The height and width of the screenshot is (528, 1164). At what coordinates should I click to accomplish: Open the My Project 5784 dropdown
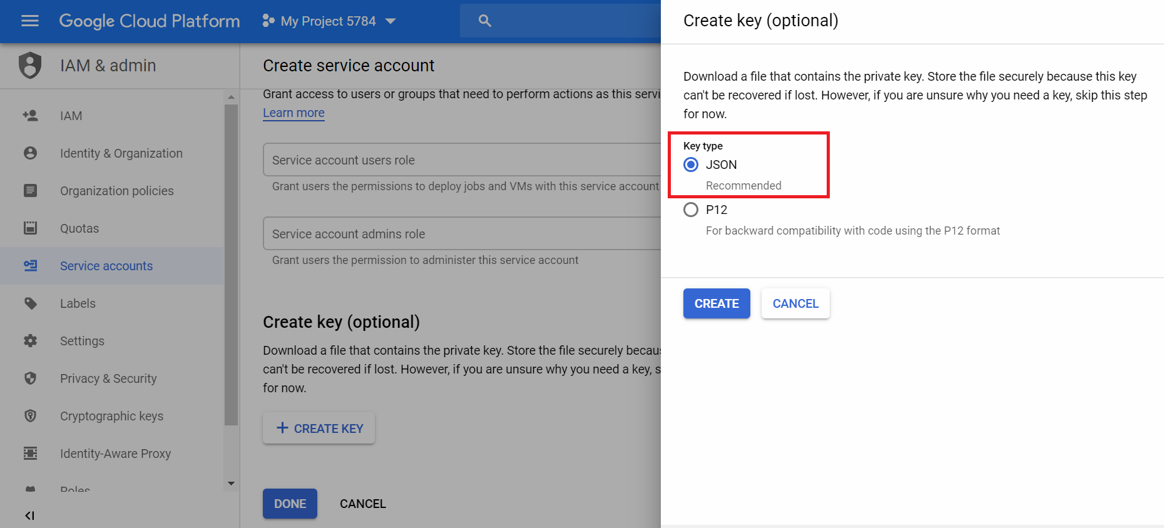pos(329,21)
